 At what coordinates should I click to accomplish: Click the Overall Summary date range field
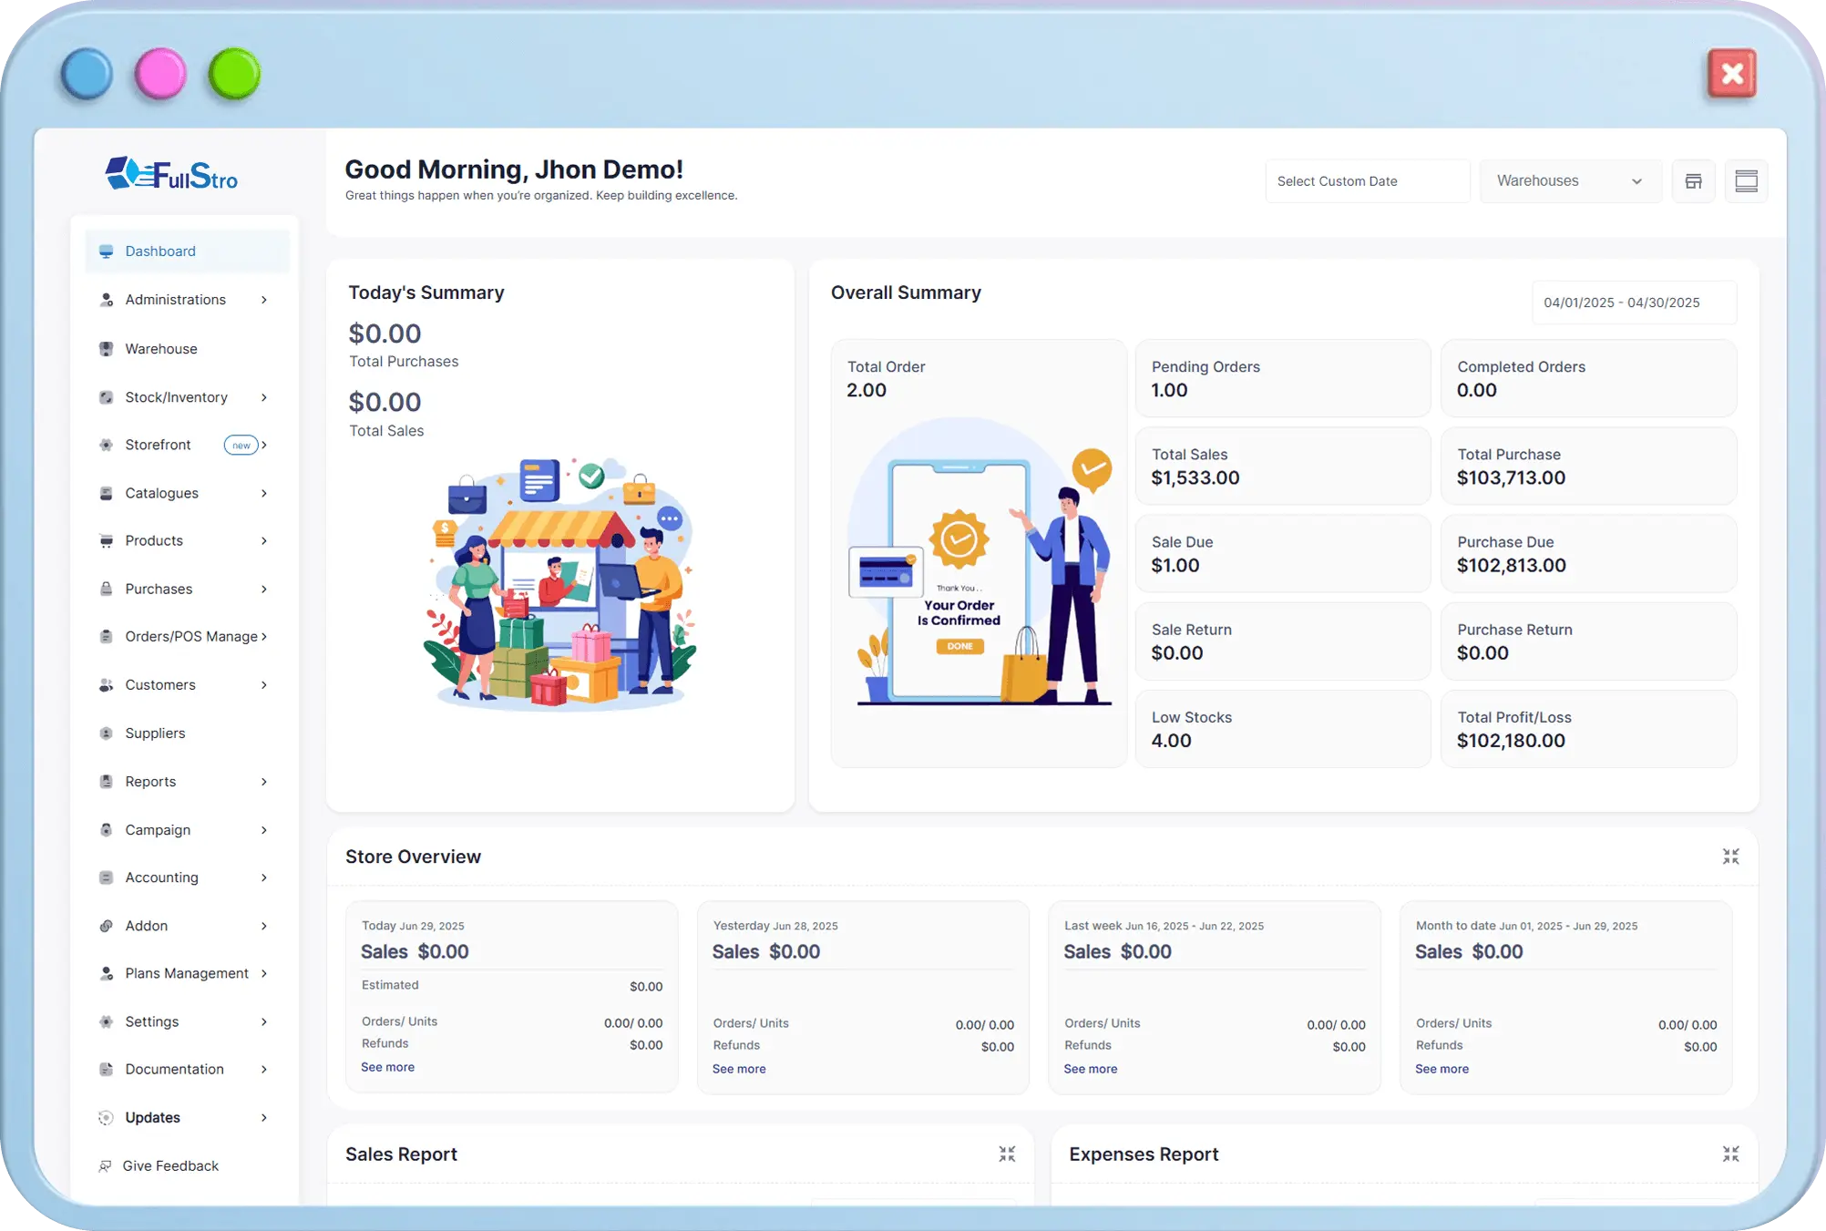(1634, 303)
